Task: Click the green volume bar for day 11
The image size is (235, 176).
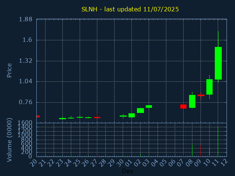Action: (x=218, y=142)
